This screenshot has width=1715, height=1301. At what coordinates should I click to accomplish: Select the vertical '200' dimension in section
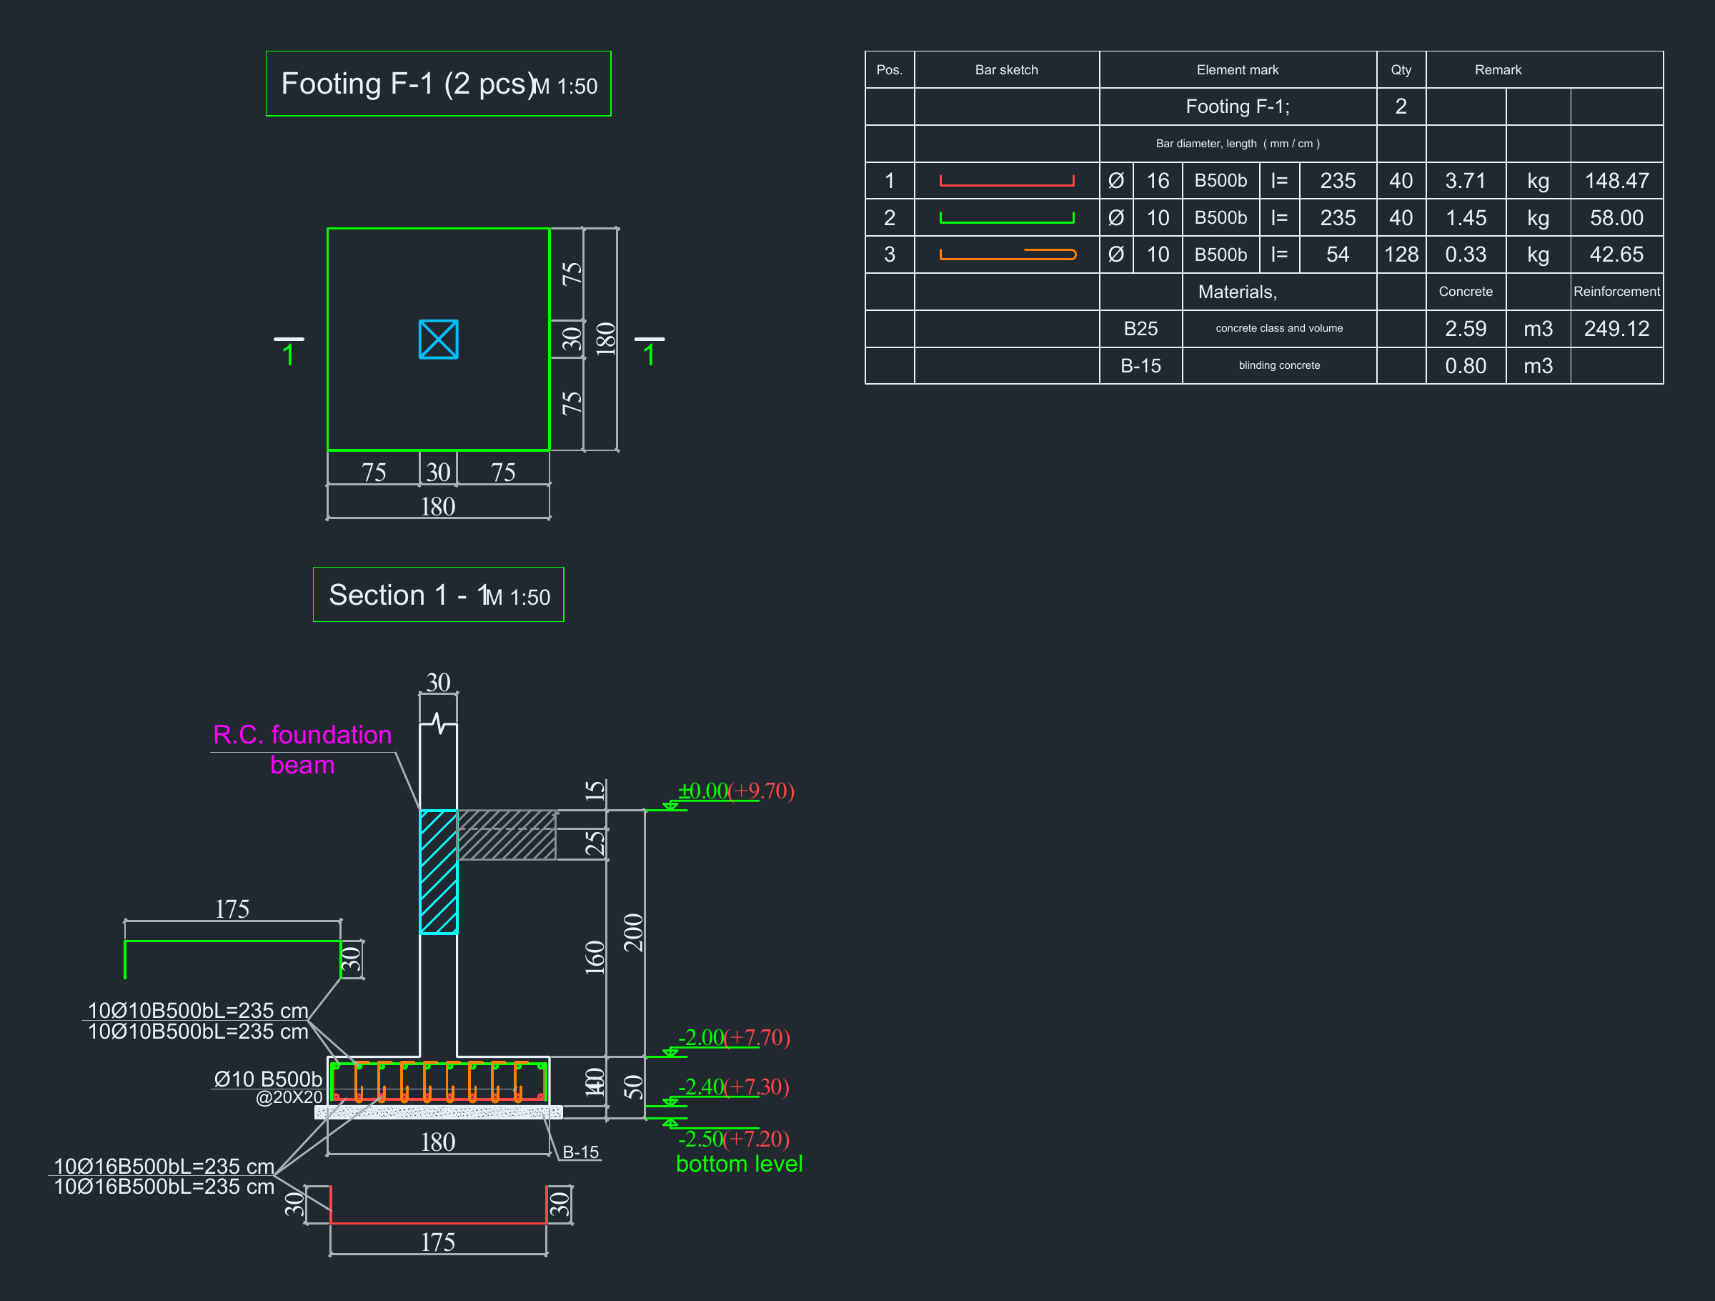click(x=633, y=932)
